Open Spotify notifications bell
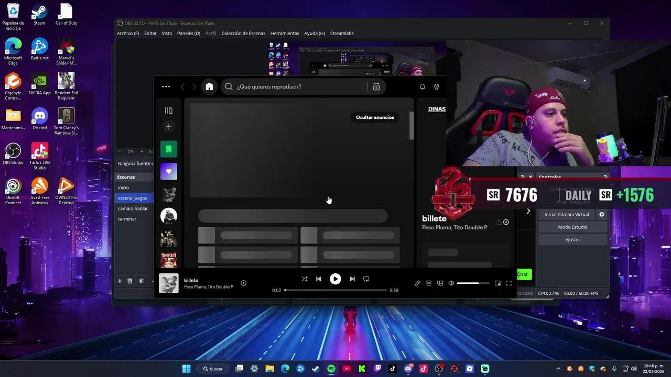Screen dimensions: 671x377 pyautogui.click(x=422, y=86)
